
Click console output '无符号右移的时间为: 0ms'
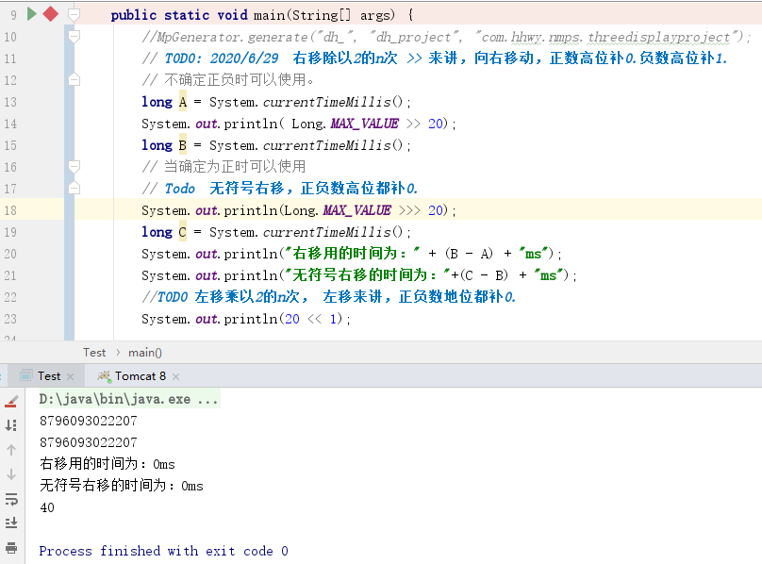coord(122,485)
